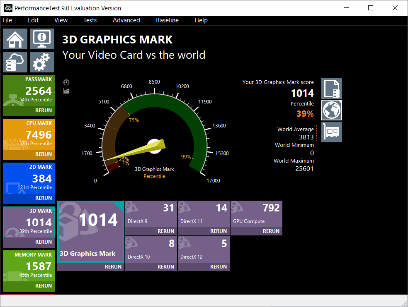Screen dimensions: 408x307
Task: Open the Tests menu
Action: [x=90, y=20]
